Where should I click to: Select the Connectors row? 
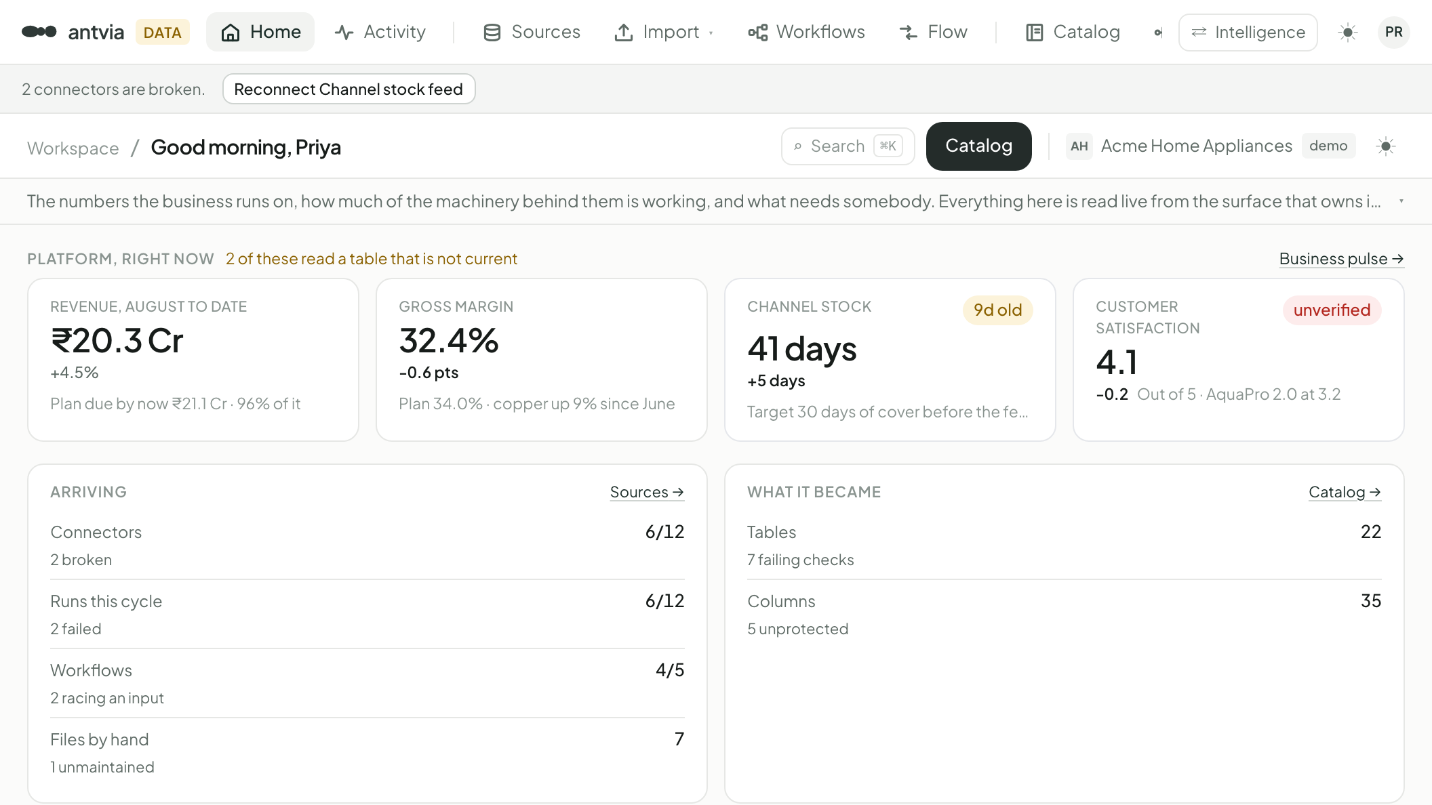pos(367,545)
